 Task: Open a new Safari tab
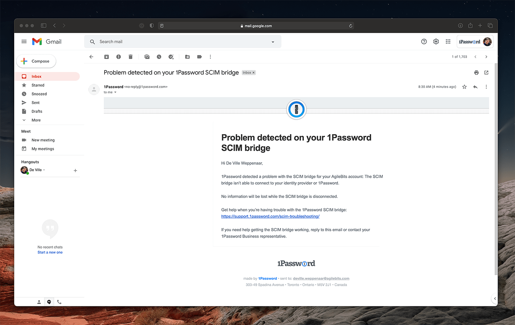(480, 26)
